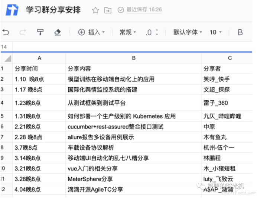The height and width of the screenshot is (198, 257).
Task: Click the Tencent Docs logo icon
Action: 12,10
